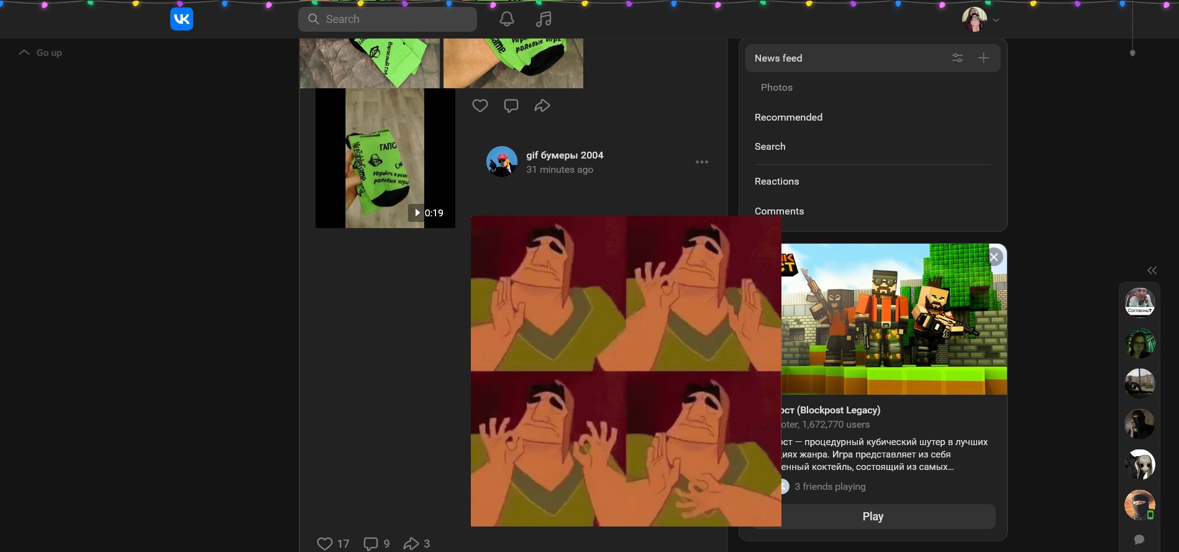Open the three-dot post options menu
This screenshot has height=552, width=1179.
pyautogui.click(x=702, y=162)
